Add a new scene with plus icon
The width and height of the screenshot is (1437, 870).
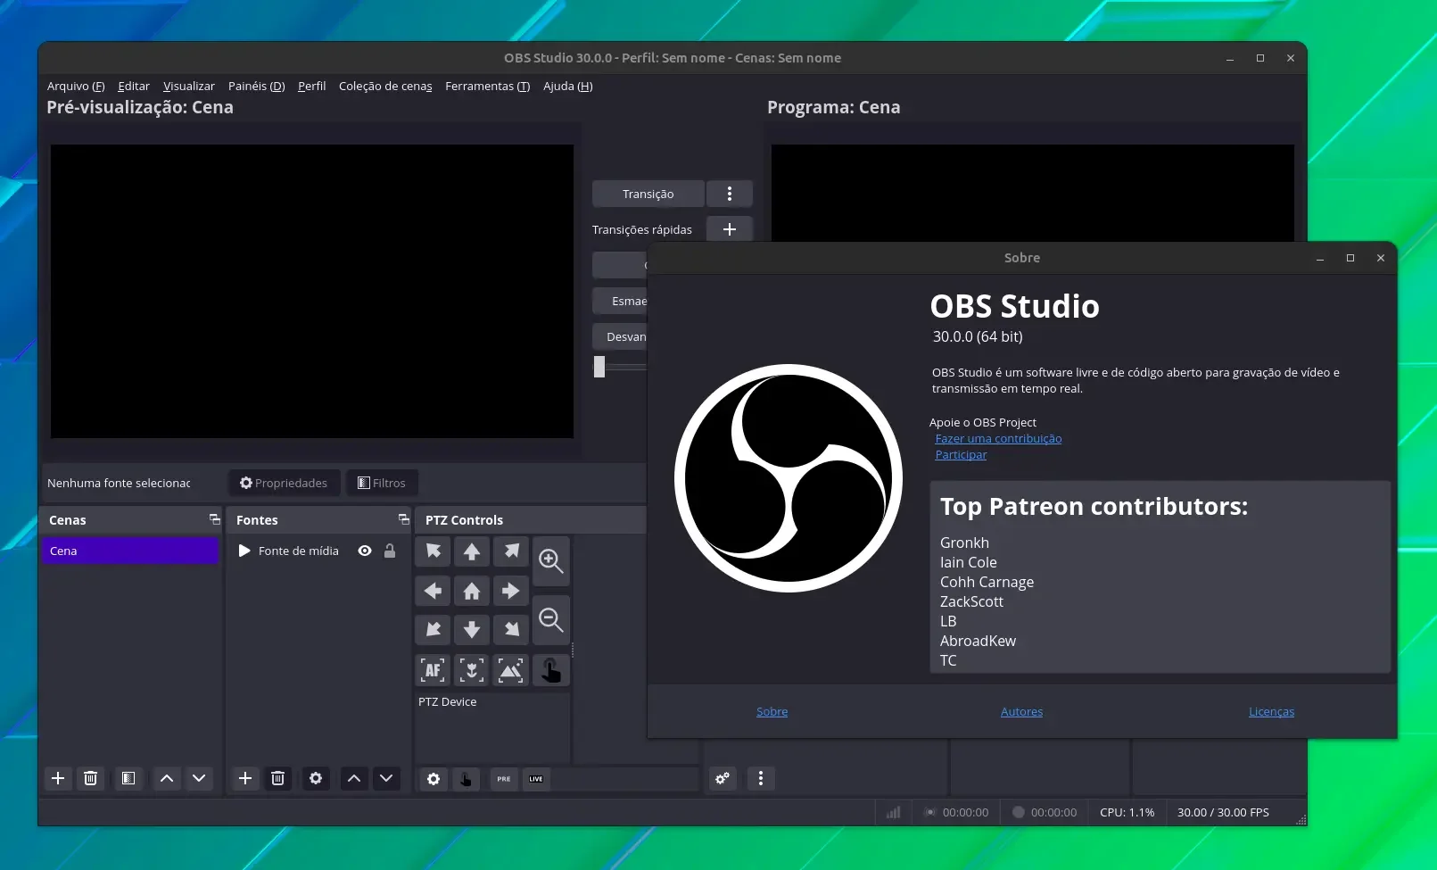(58, 778)
